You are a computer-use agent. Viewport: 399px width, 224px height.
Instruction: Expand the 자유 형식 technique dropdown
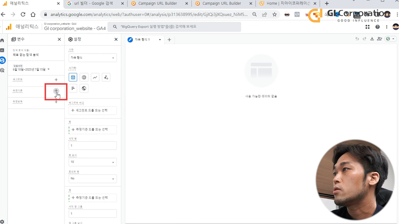pyautogui.click(x=93, y=58)
